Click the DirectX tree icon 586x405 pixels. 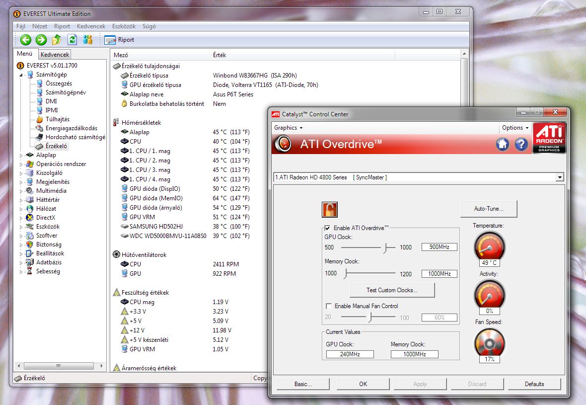[x=30, y=218]
